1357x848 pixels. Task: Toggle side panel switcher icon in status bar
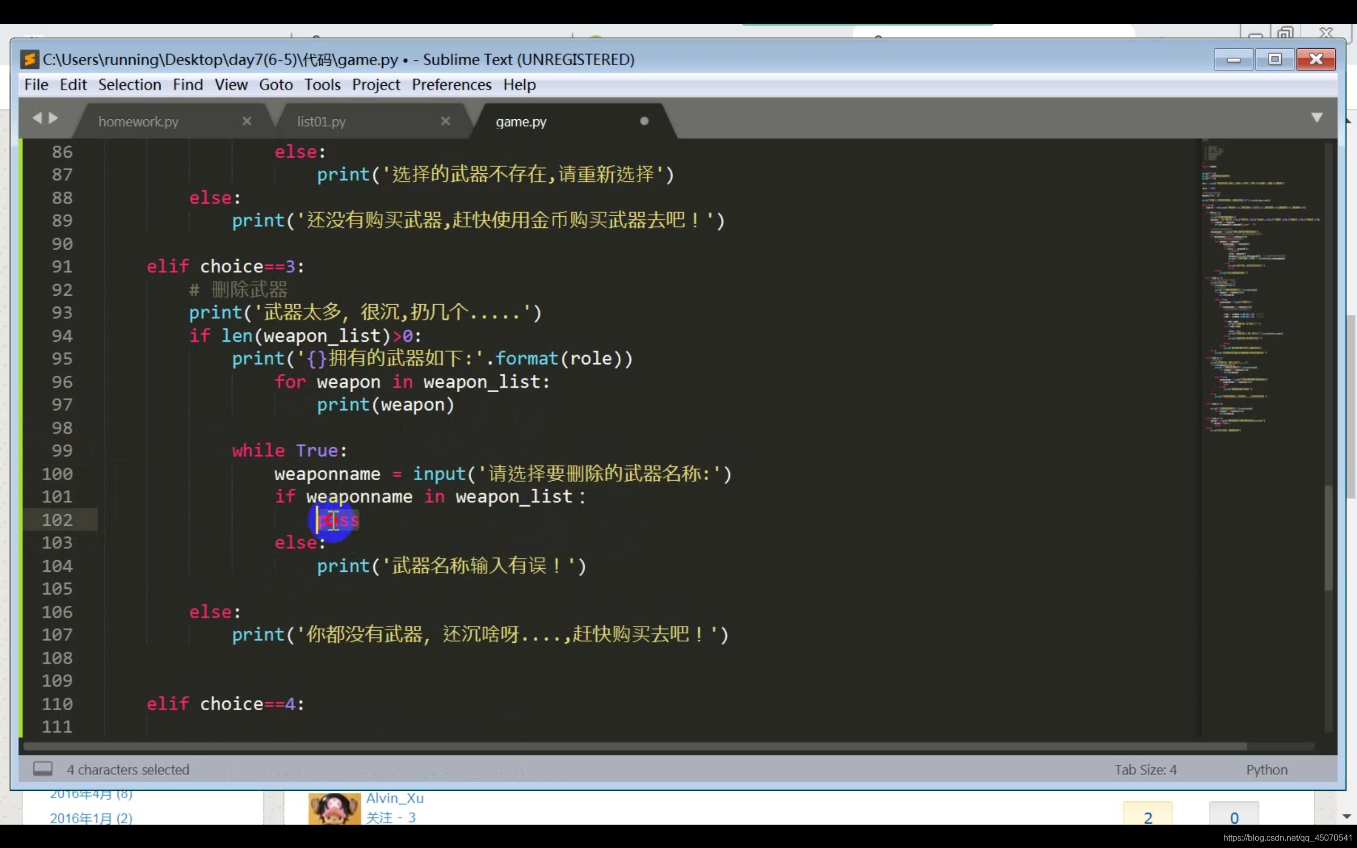[x=42, y=768]
